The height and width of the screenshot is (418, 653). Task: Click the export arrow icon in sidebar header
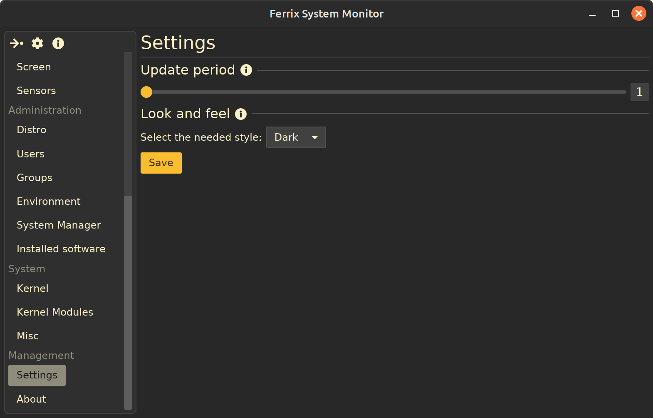17,43
